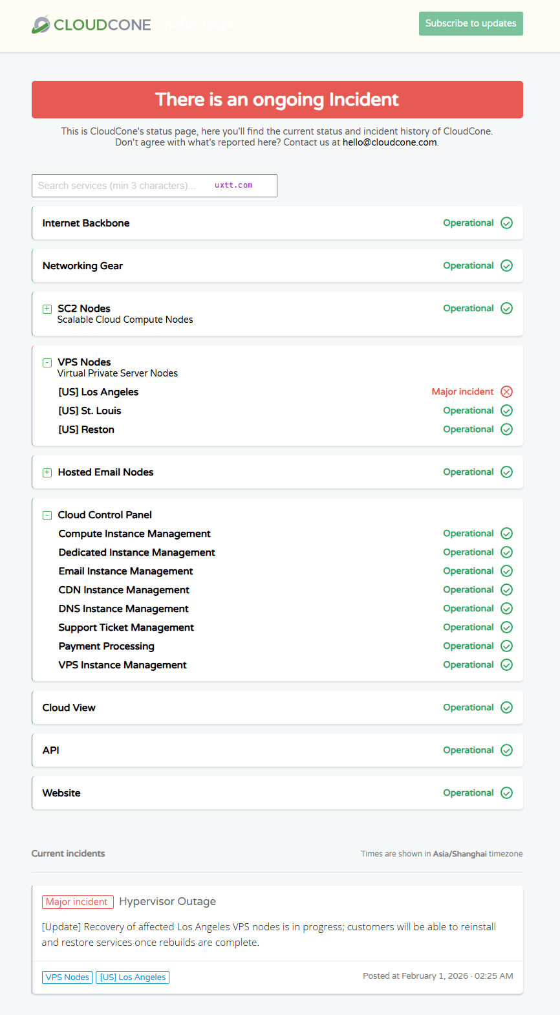Collapse the Cloud Control Panel group

pos(47,516)
